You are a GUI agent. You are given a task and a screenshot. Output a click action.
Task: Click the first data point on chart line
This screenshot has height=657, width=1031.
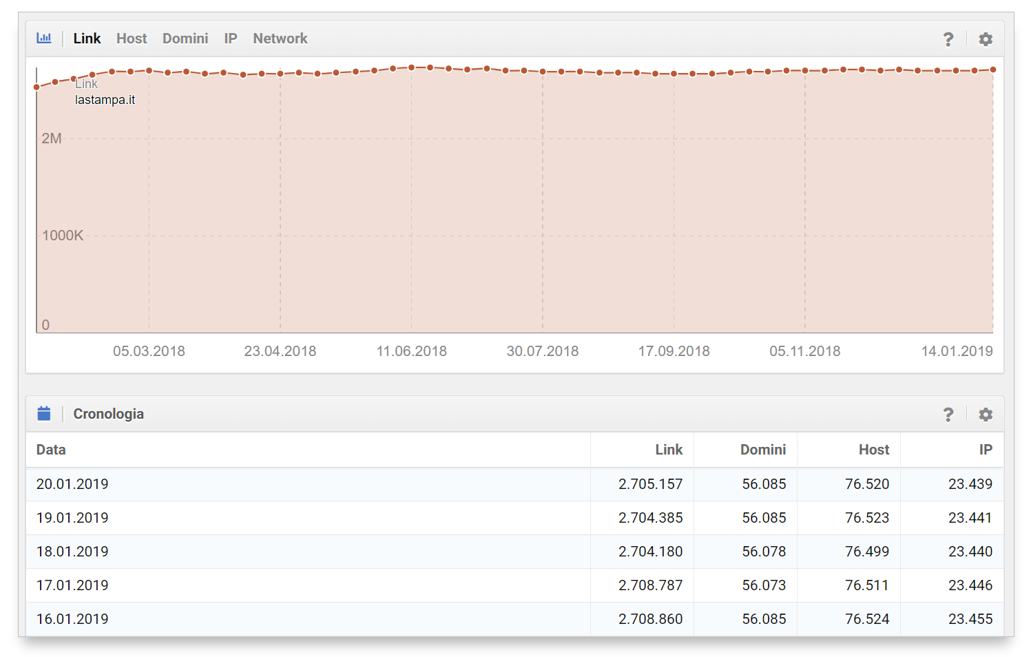37,87
